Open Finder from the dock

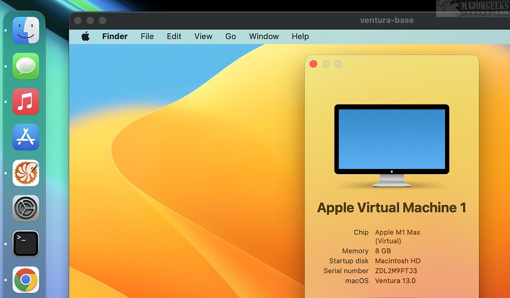26,30
